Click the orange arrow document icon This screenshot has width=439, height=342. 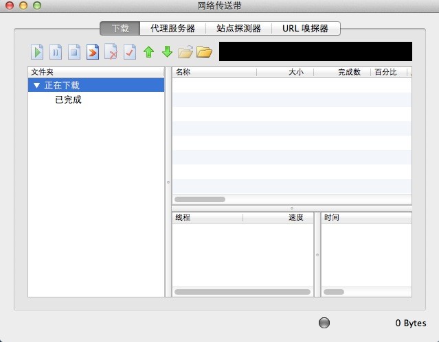tap(93, 52)
